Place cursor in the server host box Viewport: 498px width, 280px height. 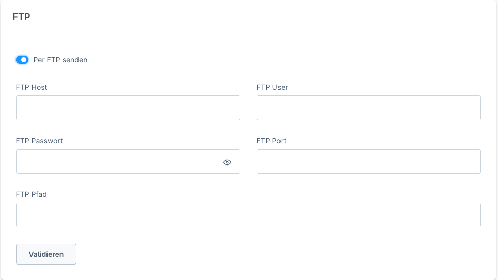[x=128, y=108]
